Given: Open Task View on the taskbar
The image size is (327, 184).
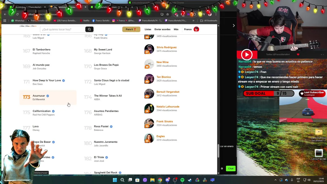Looking at the screenshot, I should click(x=130, y=180).
